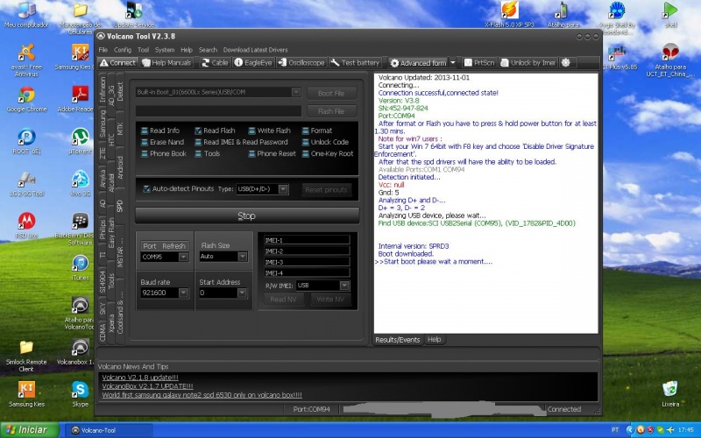The image size is (701, 438).
Task: Tick the One-Key Root checkbox
Action: pos(305,154)
